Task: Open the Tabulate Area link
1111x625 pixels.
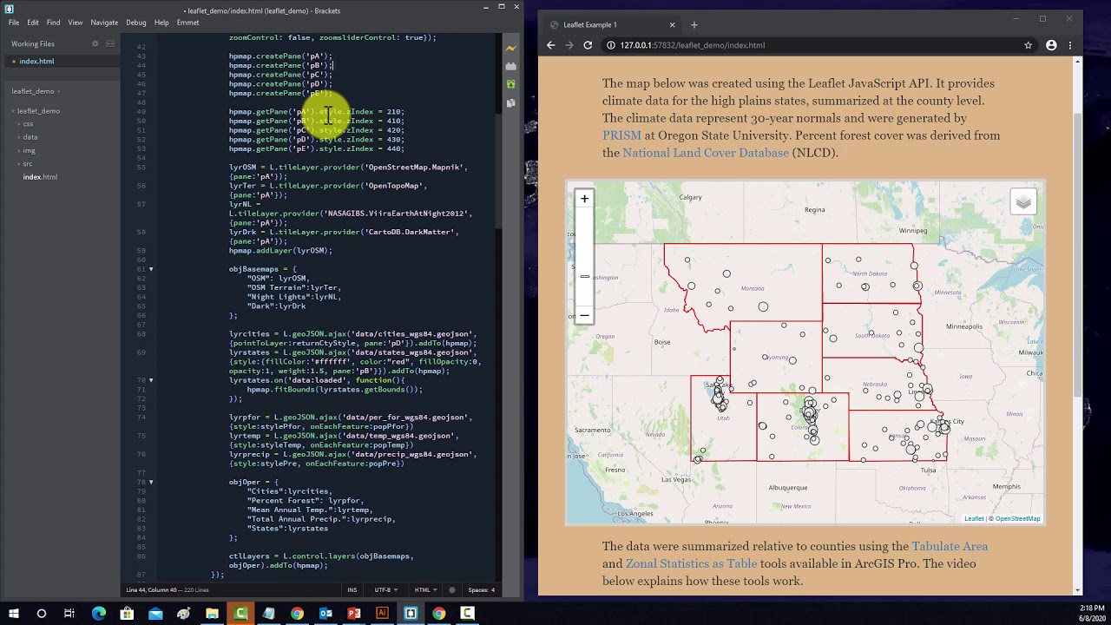Action: (x=950, y=547)
